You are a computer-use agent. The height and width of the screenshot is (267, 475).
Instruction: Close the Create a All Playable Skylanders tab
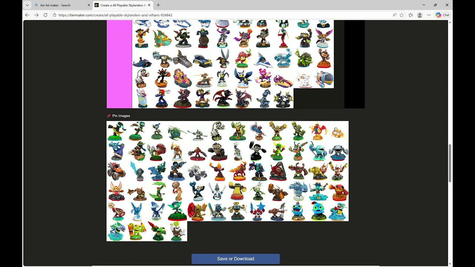tap(149, 5)
